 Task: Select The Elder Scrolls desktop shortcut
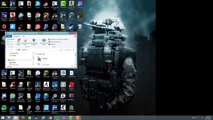[x=29, y=109]
